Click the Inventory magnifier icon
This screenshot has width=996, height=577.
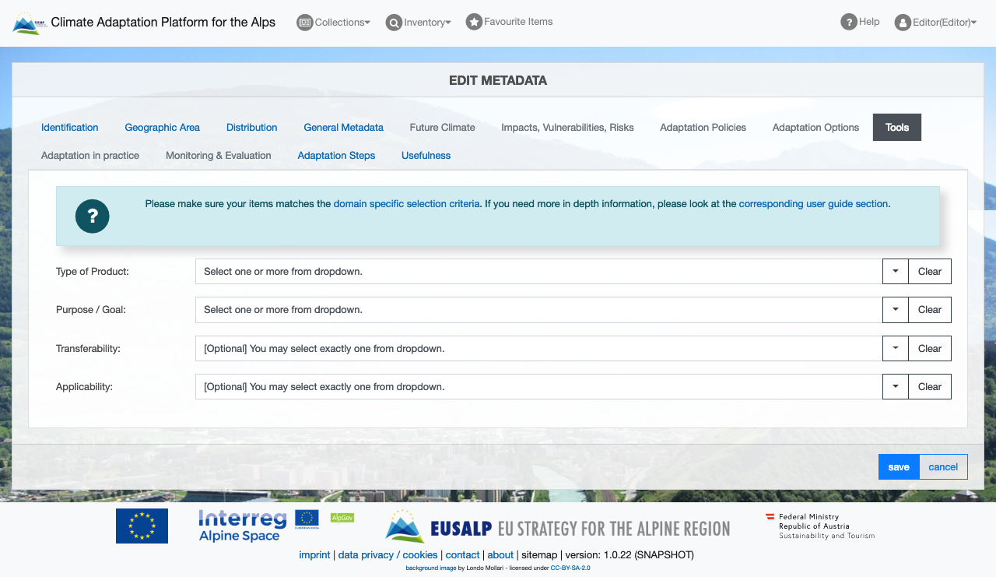[x=395, y=23]
